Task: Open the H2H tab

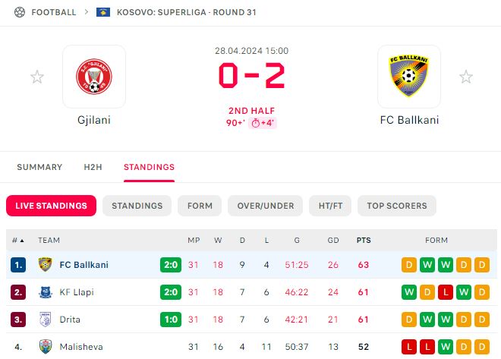Action: click(x=93, y=167)
